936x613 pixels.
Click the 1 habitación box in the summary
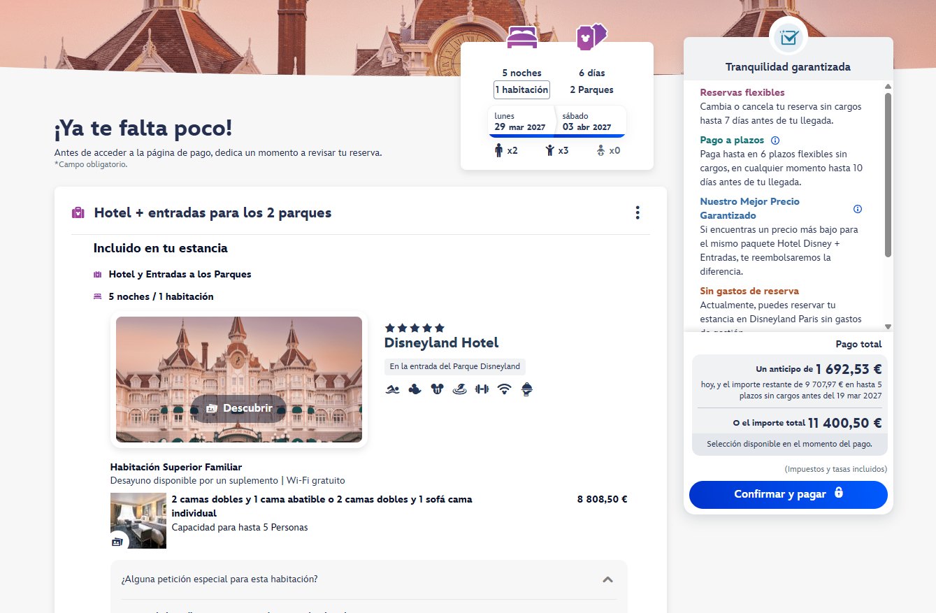point(521,90)
